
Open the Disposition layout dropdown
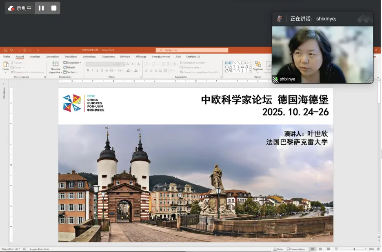point(72,62)
